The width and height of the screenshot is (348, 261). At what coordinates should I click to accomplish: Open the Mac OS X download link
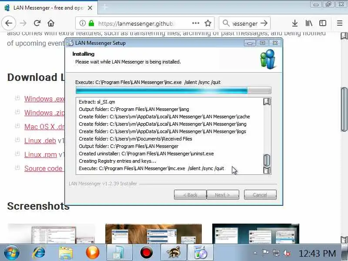pos(44,127)
